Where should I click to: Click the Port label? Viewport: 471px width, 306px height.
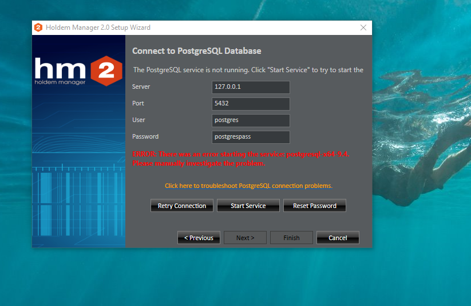(138, 103)
